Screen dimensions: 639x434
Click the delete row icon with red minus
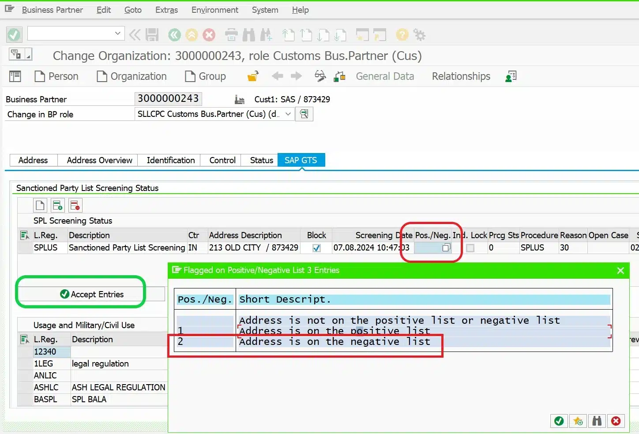[x=75, y=205]
